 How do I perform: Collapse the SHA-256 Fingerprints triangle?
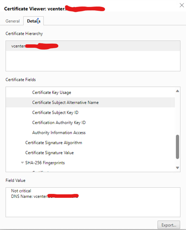pos(22,163)
